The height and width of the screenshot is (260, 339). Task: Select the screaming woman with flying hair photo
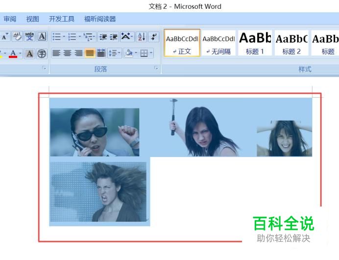click(x=98, y=192)
